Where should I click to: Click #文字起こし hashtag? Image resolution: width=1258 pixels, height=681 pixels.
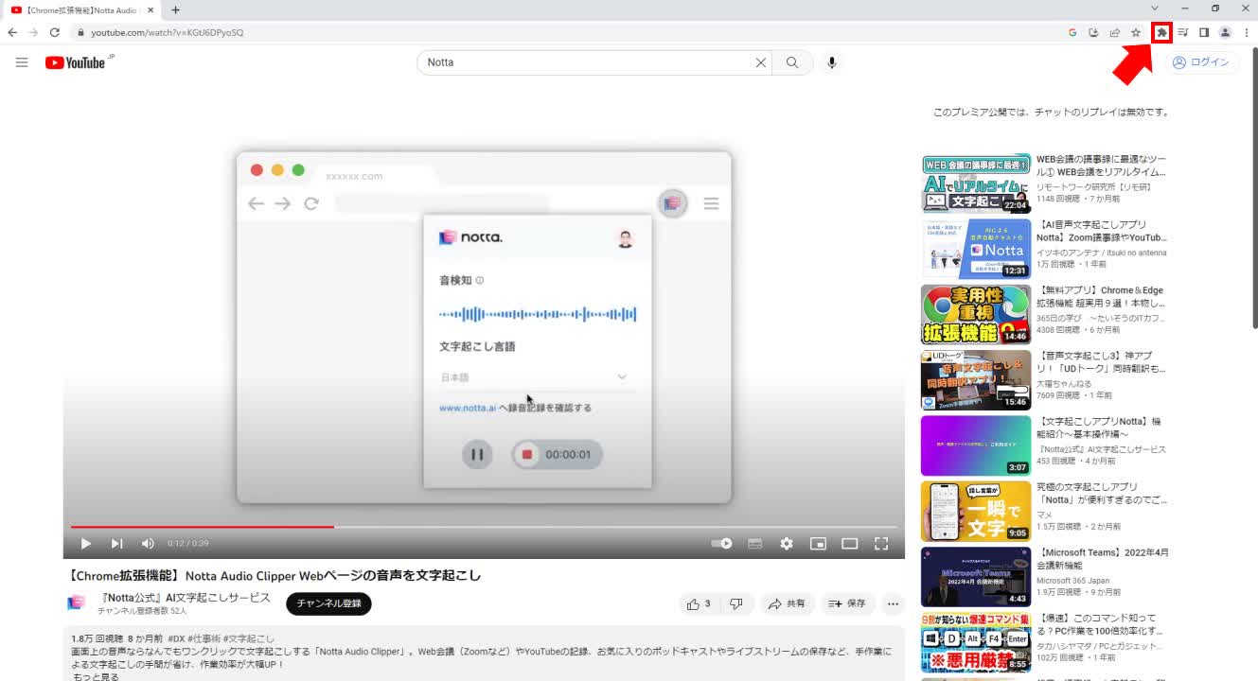249,638
